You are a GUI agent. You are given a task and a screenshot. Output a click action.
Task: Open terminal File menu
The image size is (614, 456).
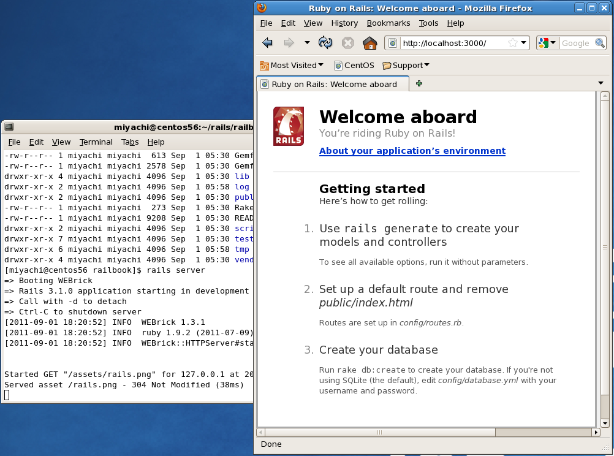click(x=14, y=142)
